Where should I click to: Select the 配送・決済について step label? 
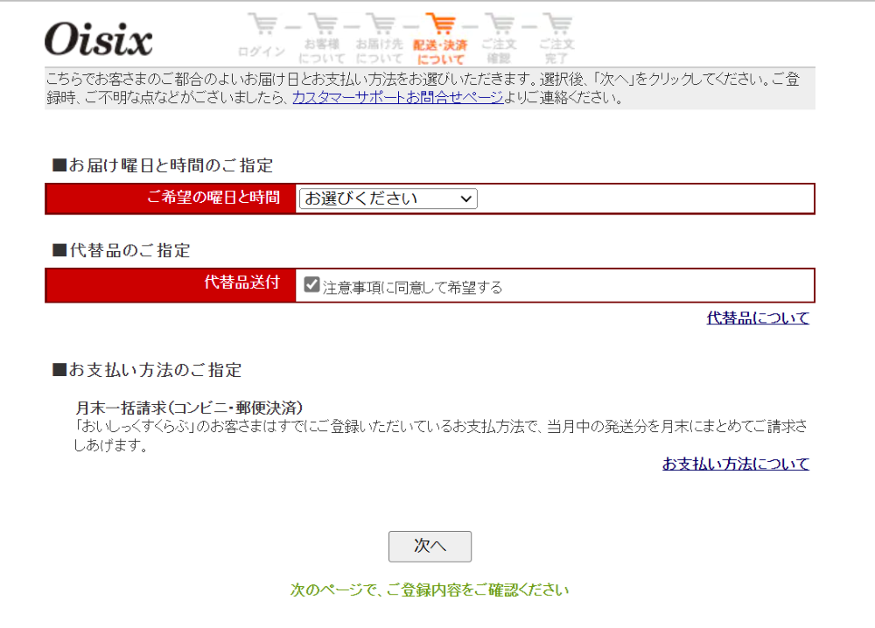[x=440, y=52]
